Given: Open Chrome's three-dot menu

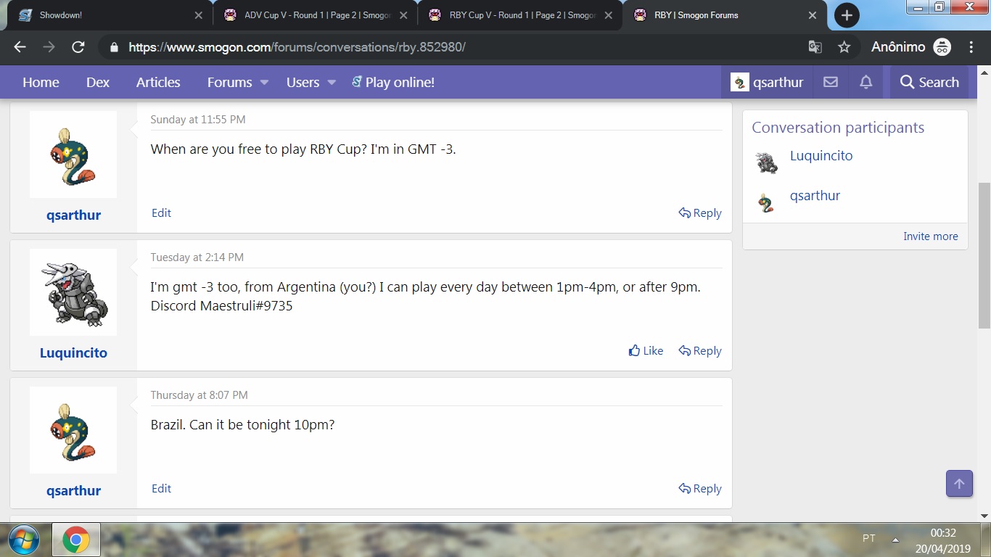Looking at the screenshot, I should tap(971, 47).
